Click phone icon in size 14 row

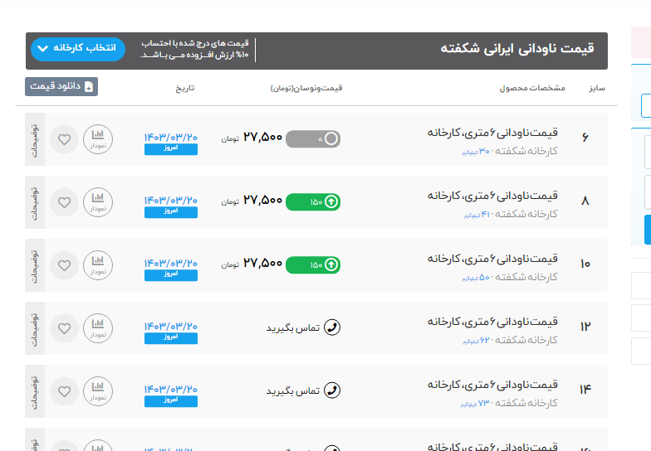coord(332,390)
